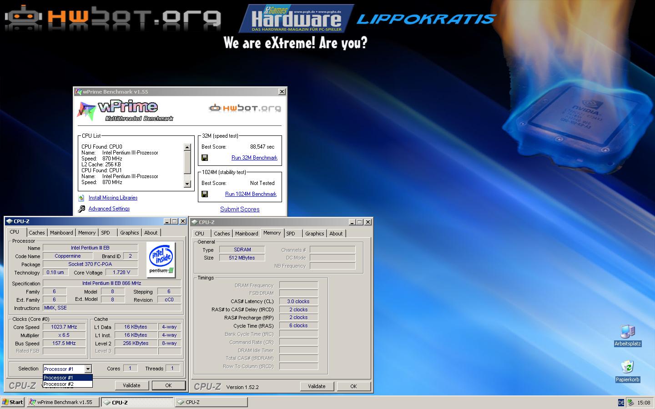Click the wPrime logo in benchmark window
The width and height of the screenshot is (655, 409).
125,111
